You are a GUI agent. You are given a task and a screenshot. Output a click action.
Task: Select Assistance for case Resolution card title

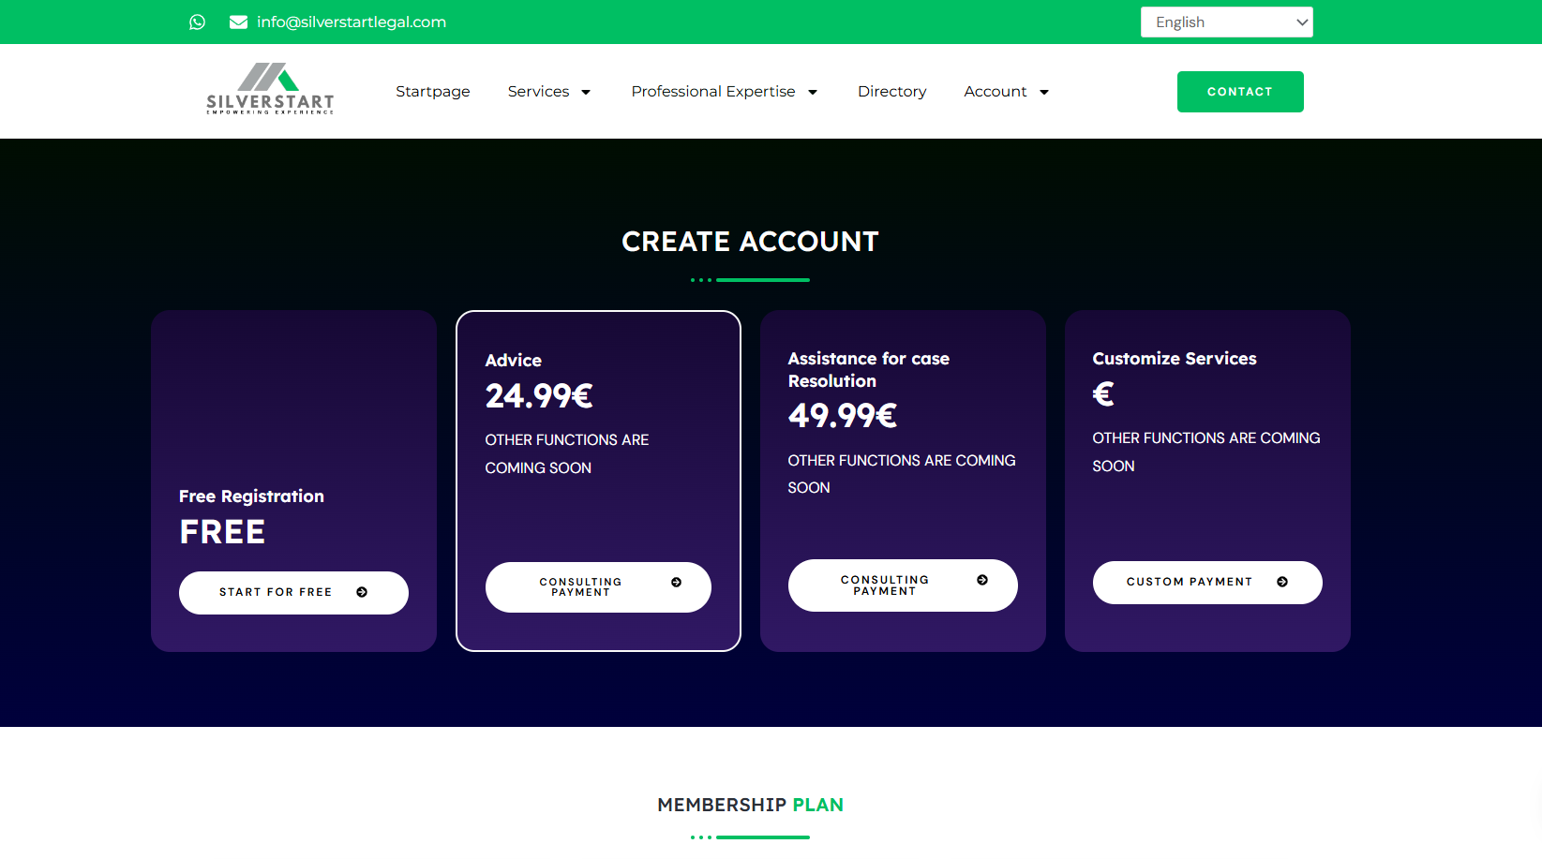[x=869, y=370]
